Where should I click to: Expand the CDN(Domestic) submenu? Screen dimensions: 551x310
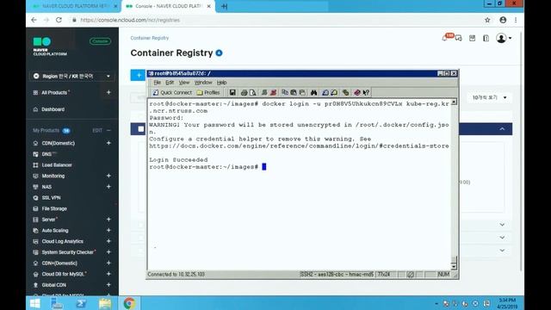108,143
